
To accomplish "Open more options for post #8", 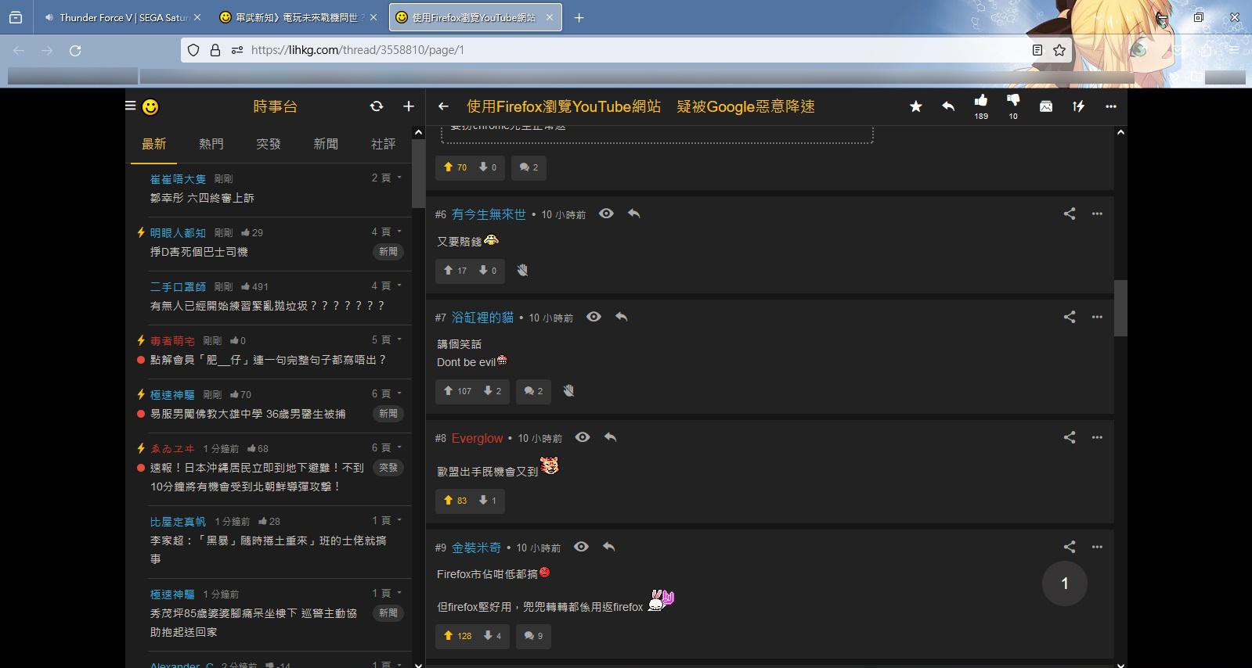I will tap(1097, 437).
